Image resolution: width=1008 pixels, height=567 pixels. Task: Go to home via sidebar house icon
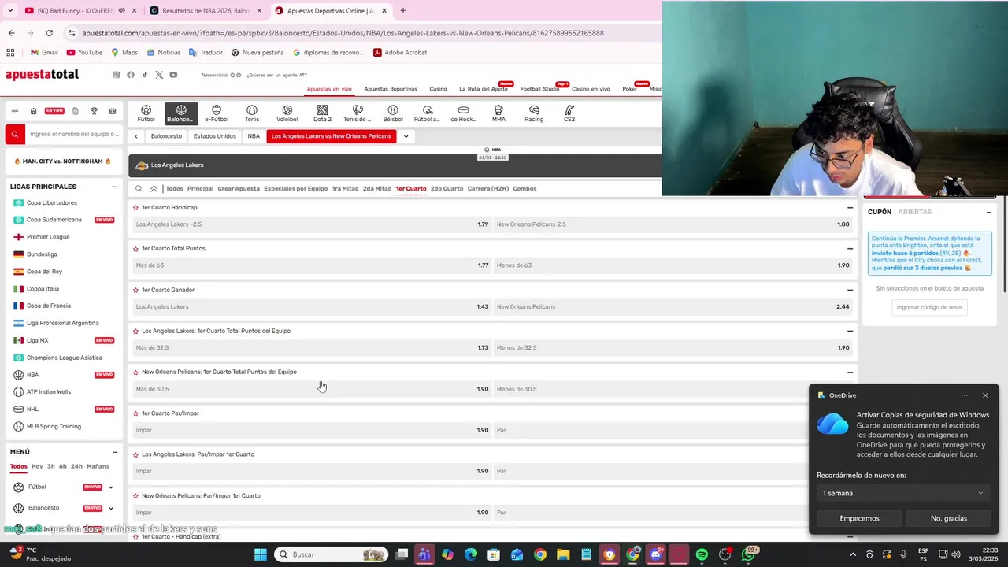[x=33, y=111]
